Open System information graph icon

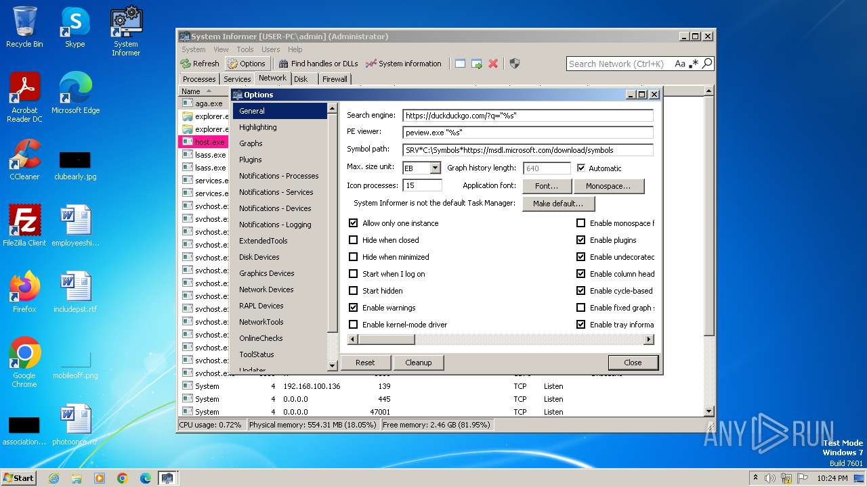371,64
